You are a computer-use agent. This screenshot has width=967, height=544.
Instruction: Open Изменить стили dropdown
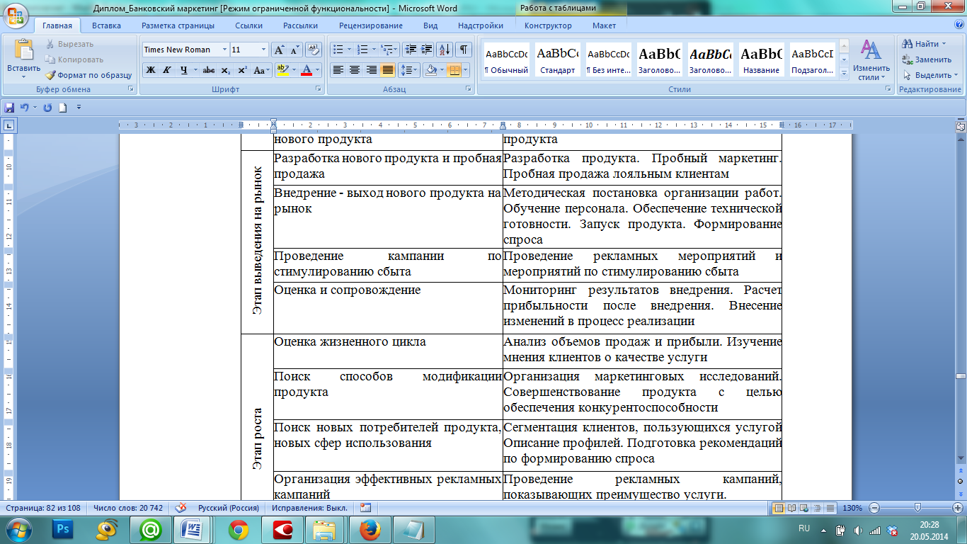click(870, 60)
